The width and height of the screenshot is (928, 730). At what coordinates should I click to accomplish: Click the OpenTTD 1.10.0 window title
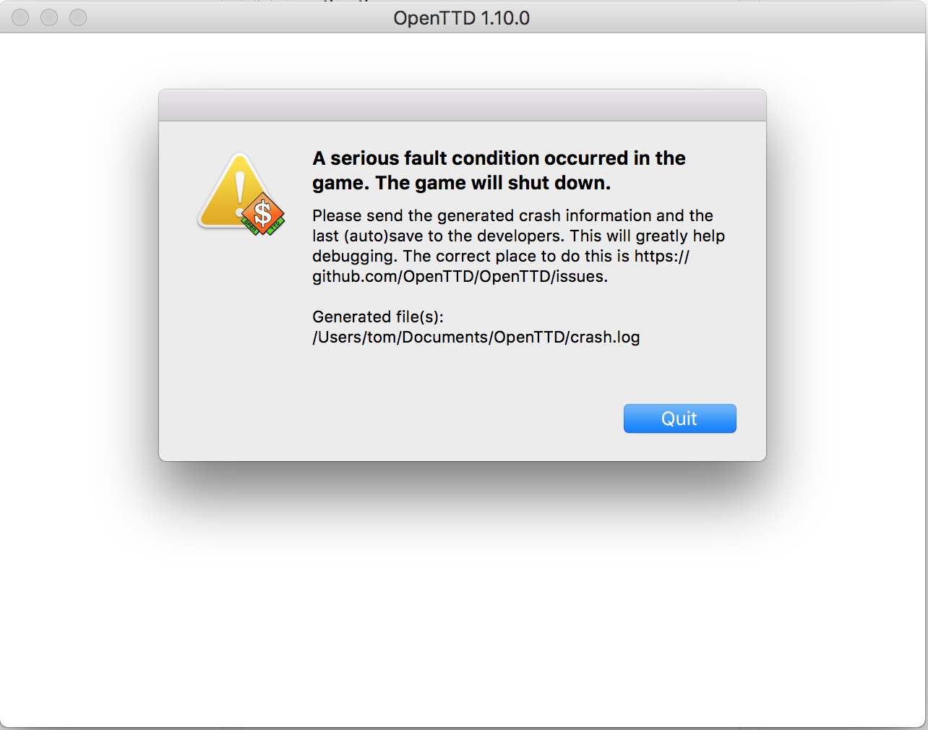click(x=462, y=18)
